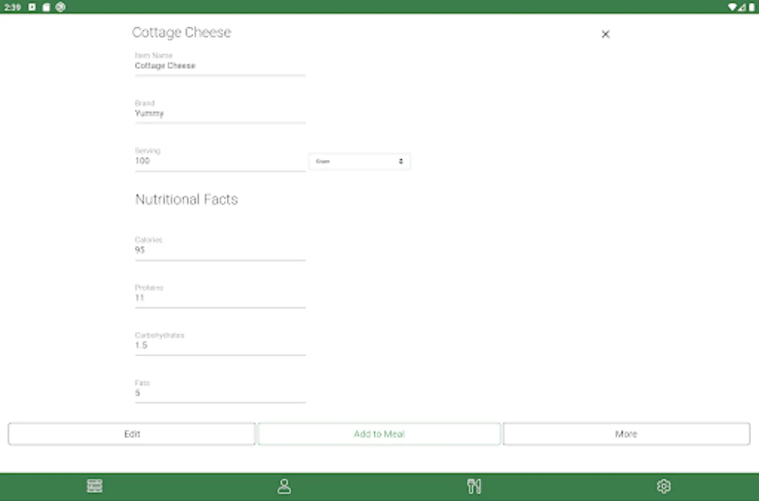Select the leftmost bottom navigation icon

pyautogui.click(x=95, y=485)
